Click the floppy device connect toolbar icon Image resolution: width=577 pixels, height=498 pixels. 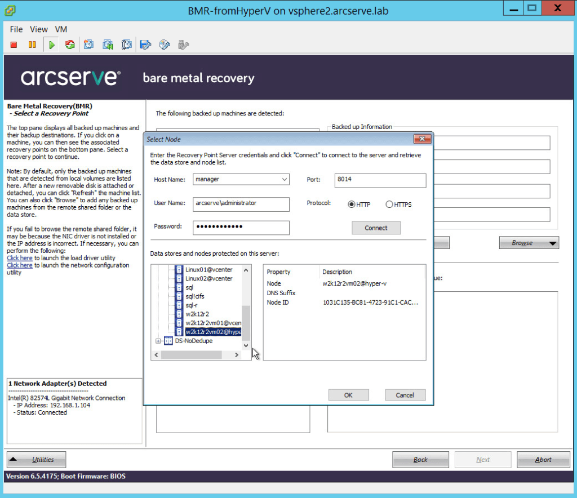(146, 45)
